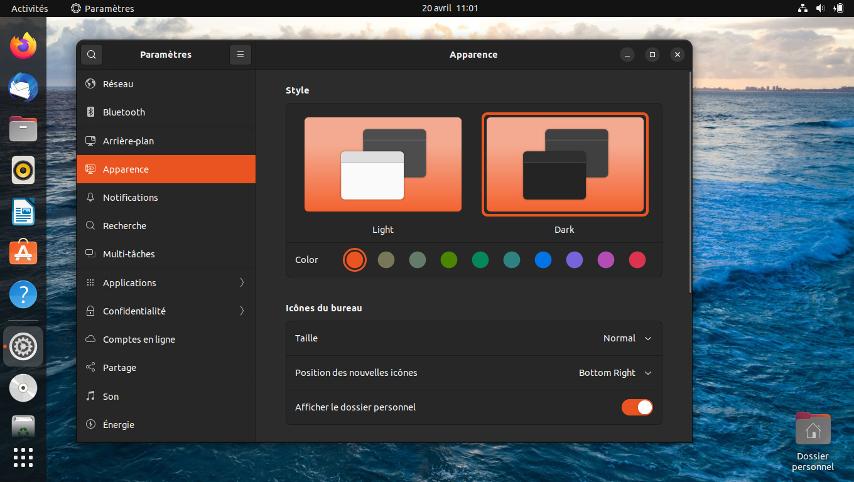Open Rhythmbox music player in the dock
Viewport: 854px width, 482px height.
pyautogui.click(x=23, y=170)
